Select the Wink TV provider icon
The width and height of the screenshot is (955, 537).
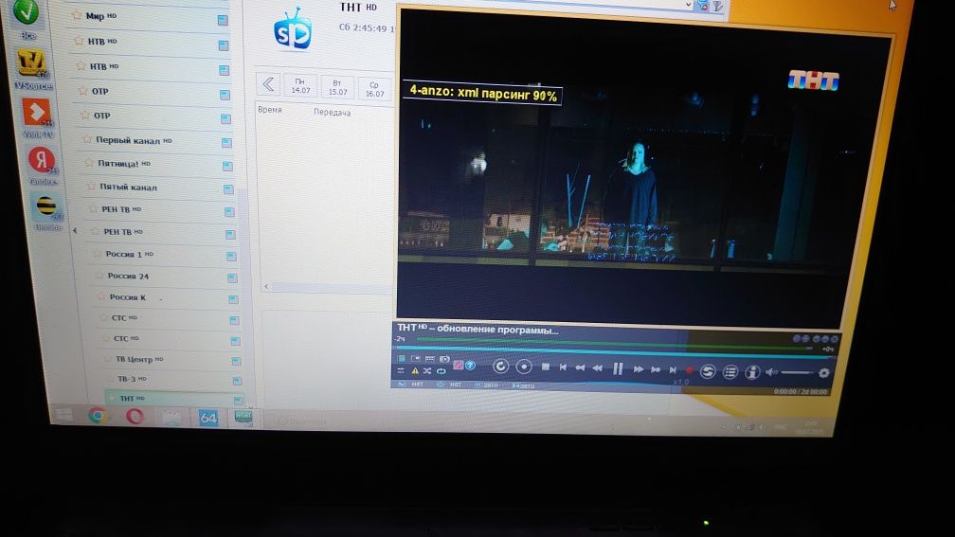pyautogui.click(x=38, y=112)
